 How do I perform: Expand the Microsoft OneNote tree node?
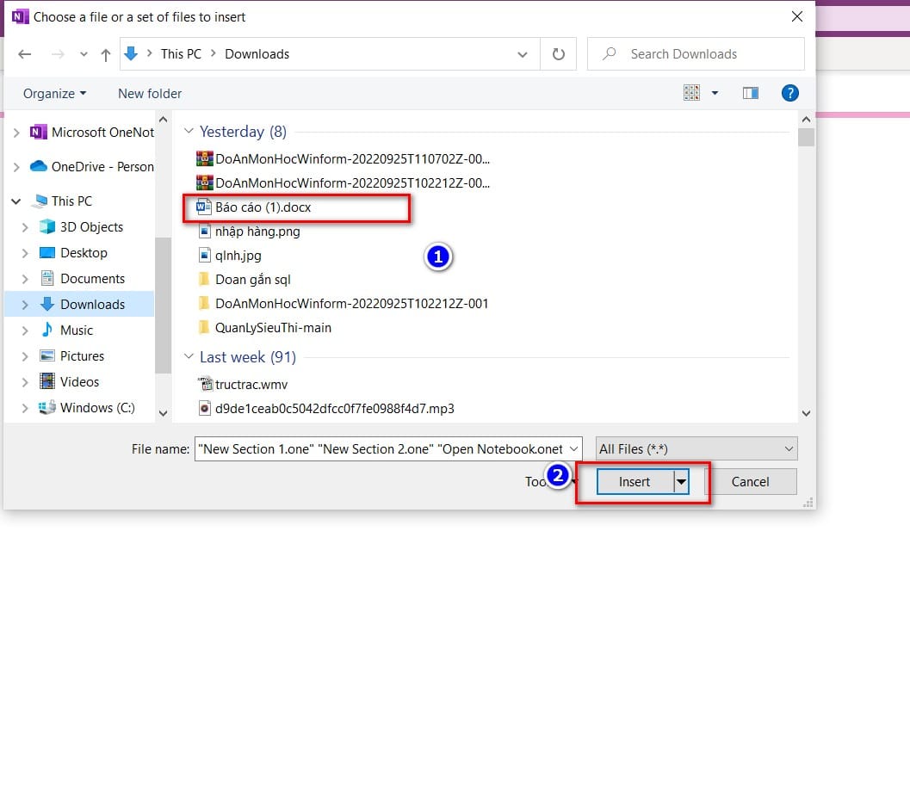coord(16,133)
